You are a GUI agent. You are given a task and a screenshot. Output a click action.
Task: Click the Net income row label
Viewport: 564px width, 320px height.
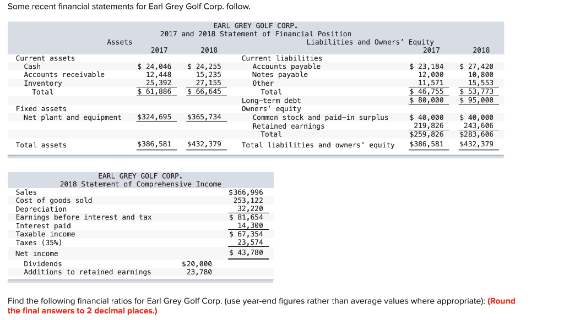pyautogui.click(x=37, y=253)
